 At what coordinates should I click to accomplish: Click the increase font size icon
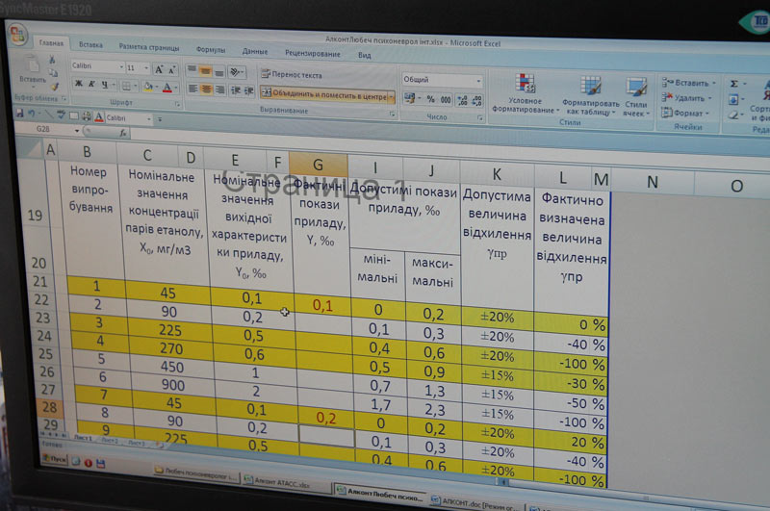pos(160,68)
